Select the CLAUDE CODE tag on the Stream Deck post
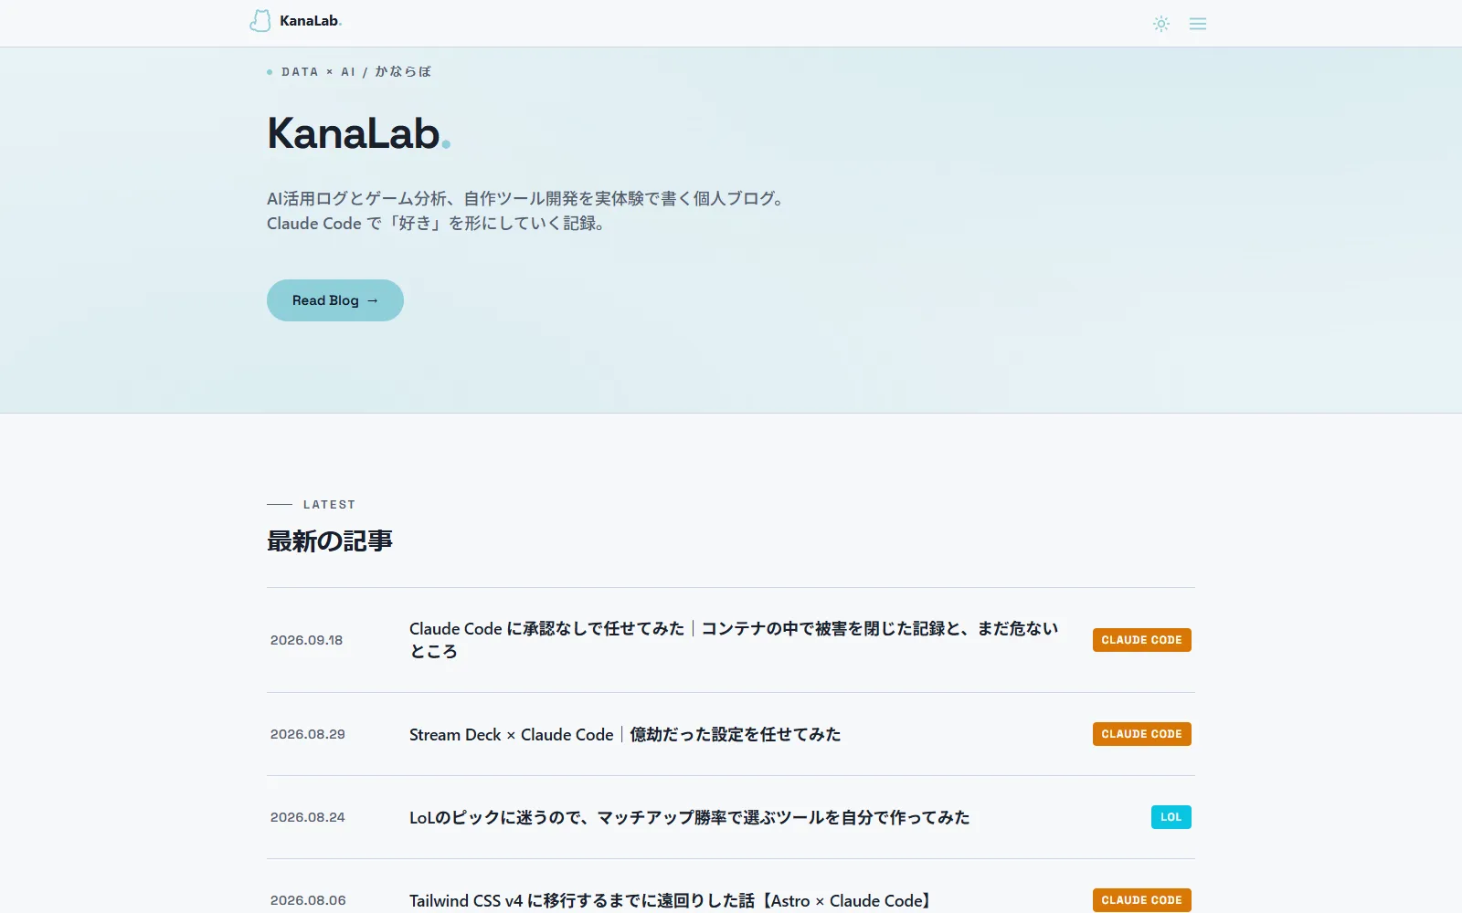The width and height of the screenshot is (1462, 913). click(x=1142, y=734)
